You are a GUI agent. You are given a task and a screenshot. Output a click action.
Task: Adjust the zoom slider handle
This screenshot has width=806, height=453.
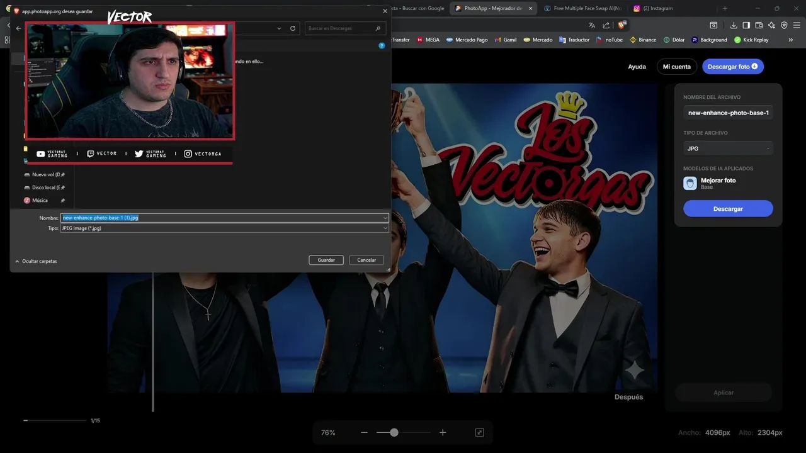[394, 432]
